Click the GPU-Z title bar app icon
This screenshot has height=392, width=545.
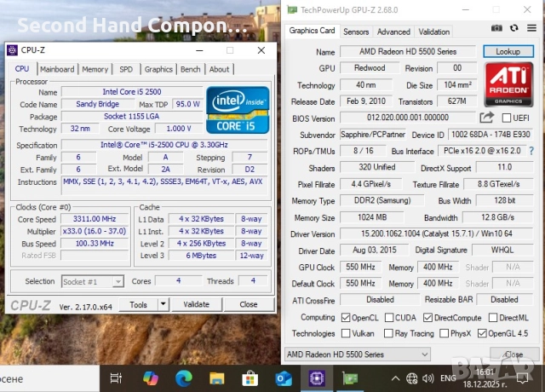tap(292, 9)
